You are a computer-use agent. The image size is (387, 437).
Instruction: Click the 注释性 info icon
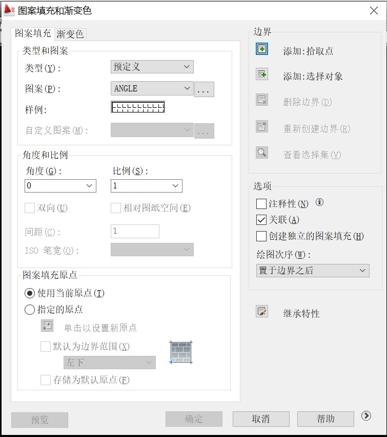(319, 202)
